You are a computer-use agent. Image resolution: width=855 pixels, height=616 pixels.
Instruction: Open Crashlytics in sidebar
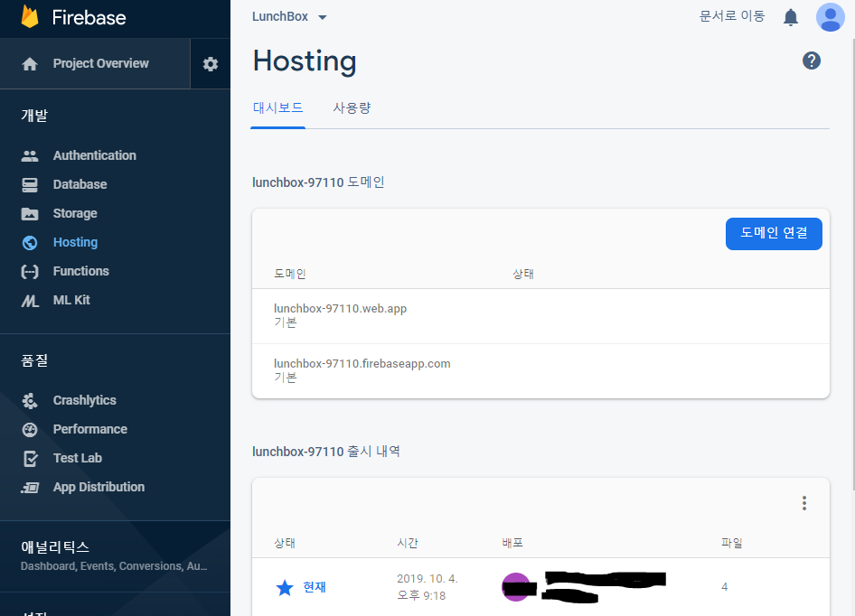coord(85,401)
